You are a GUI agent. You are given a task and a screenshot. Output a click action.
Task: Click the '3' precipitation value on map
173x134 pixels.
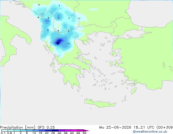pos(48,30)
